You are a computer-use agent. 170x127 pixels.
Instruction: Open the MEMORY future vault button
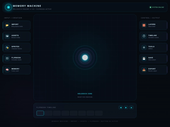click(x=17, y=70)
